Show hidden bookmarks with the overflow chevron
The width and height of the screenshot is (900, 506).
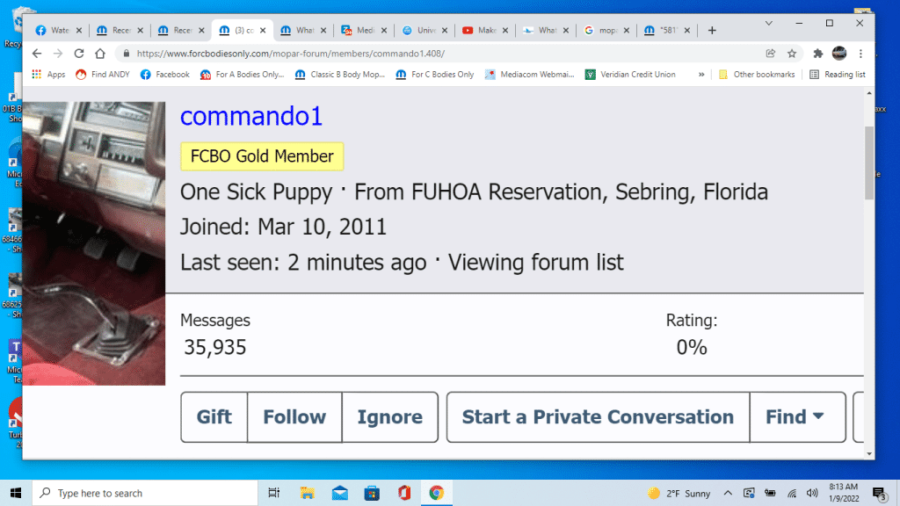(x=701, y=75)
